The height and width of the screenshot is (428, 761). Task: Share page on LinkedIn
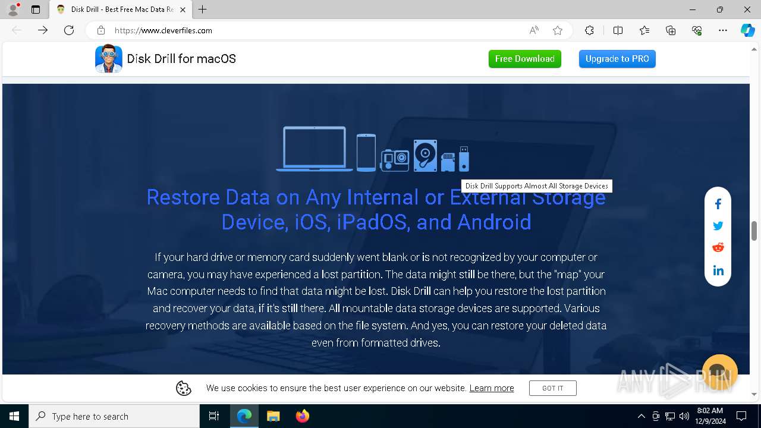point(718,270)
